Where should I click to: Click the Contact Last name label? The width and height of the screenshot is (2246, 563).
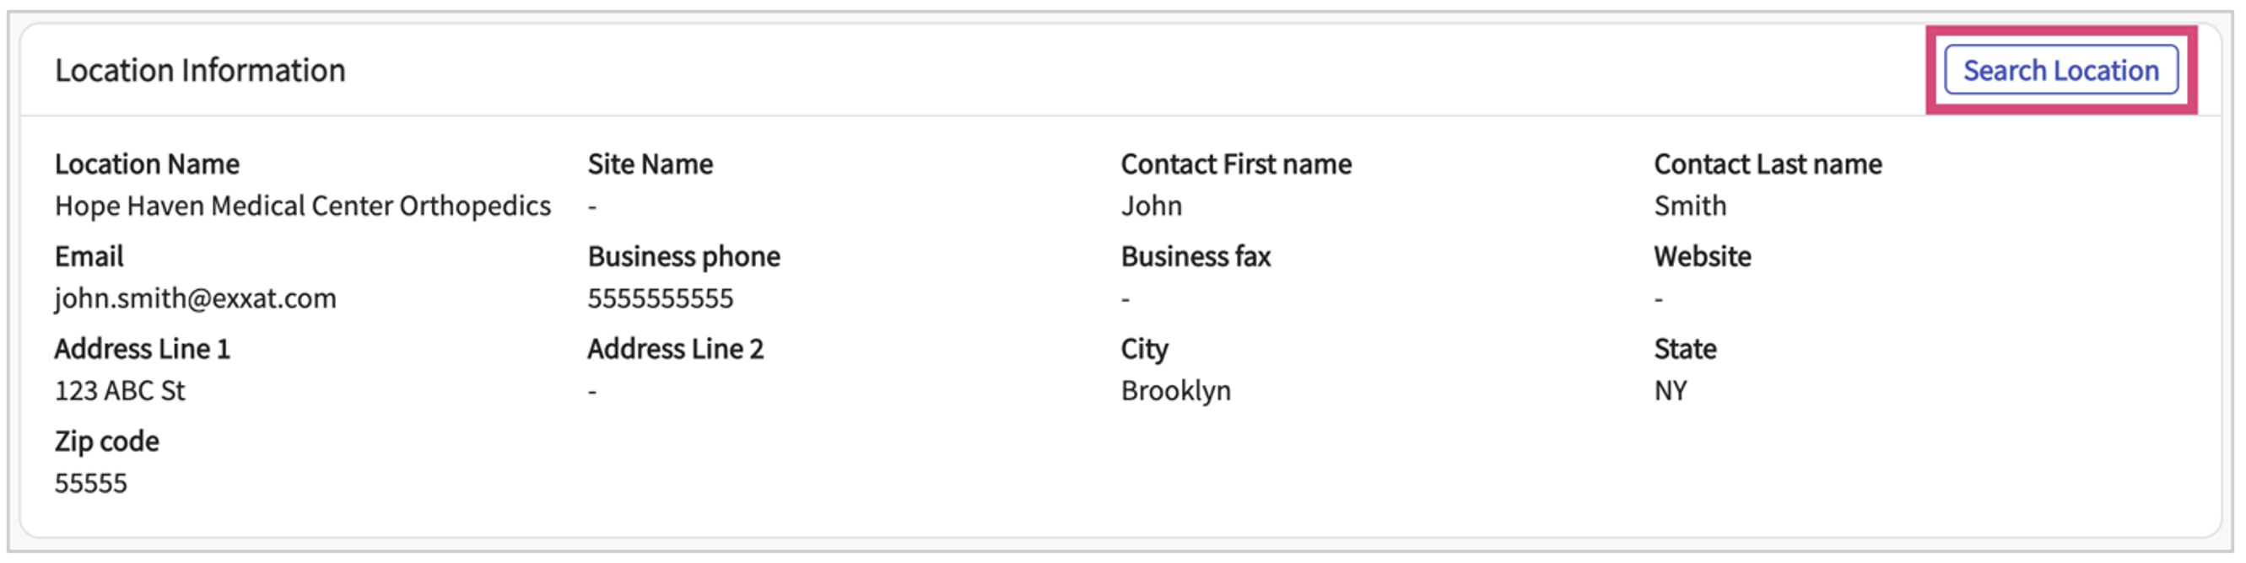tap(1768, 164)
